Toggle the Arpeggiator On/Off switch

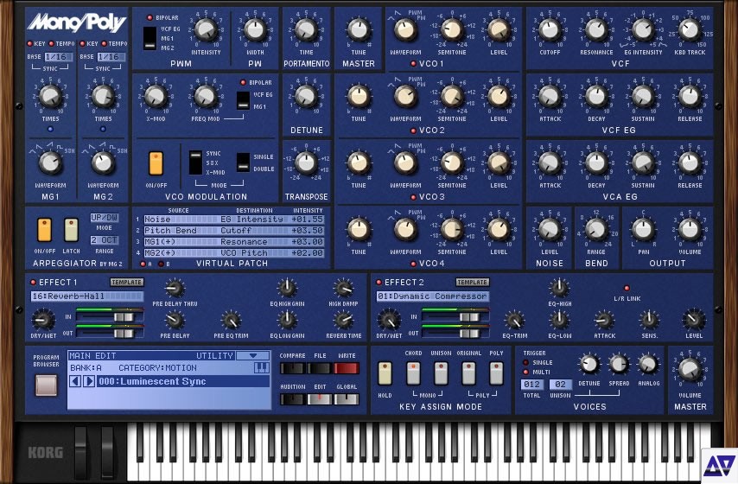44,230
